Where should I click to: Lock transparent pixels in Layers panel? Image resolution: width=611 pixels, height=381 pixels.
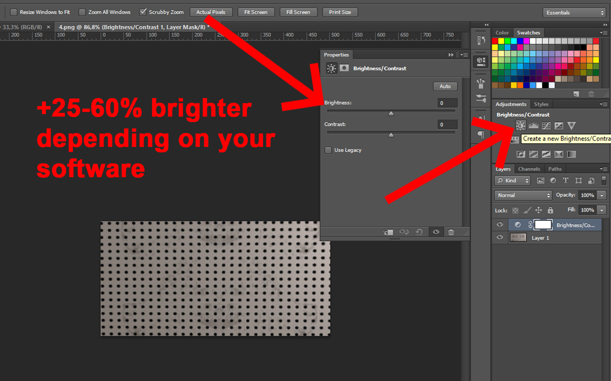click(x=515, y=210)
